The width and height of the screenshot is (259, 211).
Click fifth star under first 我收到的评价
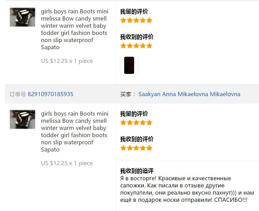(x=149, y=46)
